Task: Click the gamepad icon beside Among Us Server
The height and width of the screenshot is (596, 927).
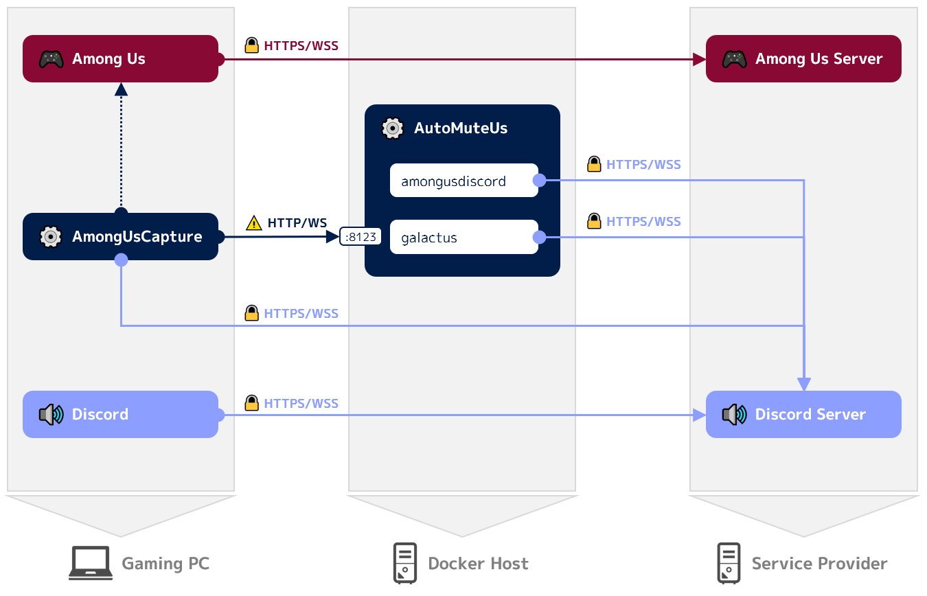Action: [x=734, y=59]
